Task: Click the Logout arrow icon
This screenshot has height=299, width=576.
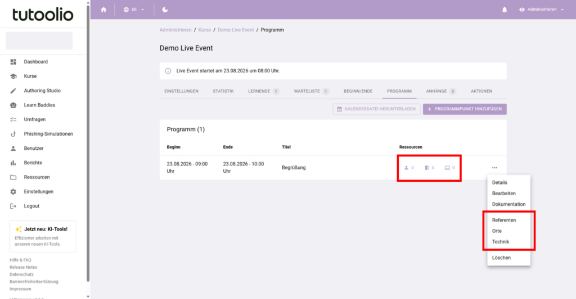Action: pos(13,206)
